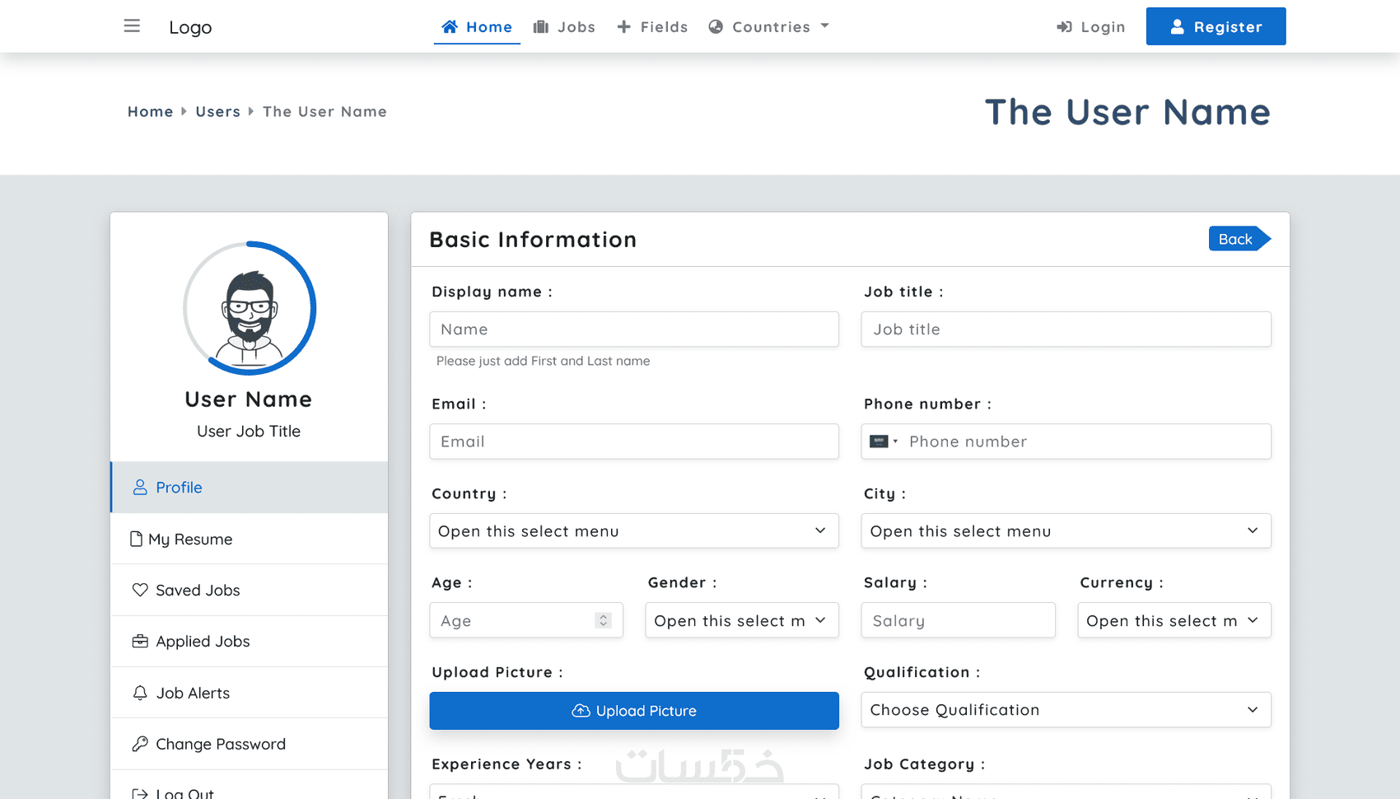The height and width of the screenshot is (799, 1400).
Task: Click the Back button on Basic Information
Action: point(1234,239)
